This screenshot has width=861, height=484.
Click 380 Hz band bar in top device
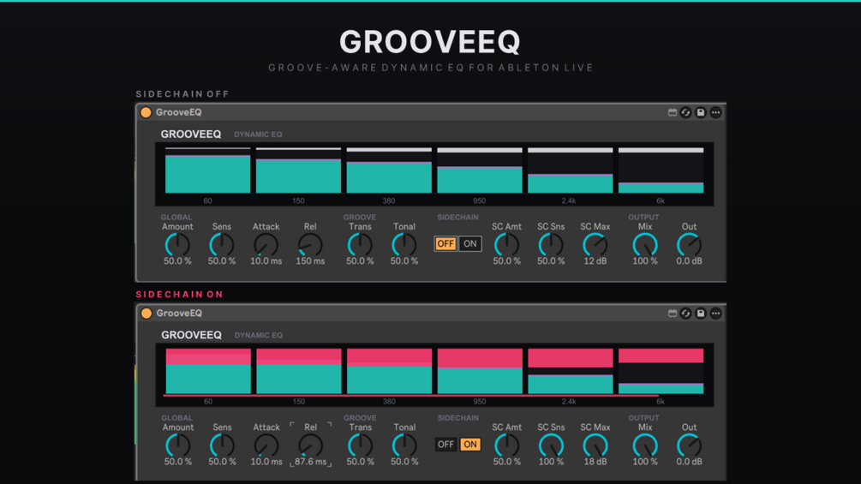(389, 170)
